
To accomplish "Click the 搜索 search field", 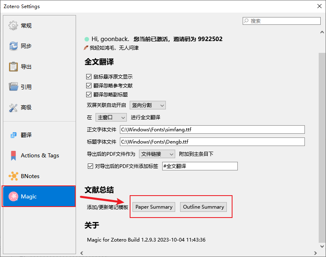I will 282,21.
